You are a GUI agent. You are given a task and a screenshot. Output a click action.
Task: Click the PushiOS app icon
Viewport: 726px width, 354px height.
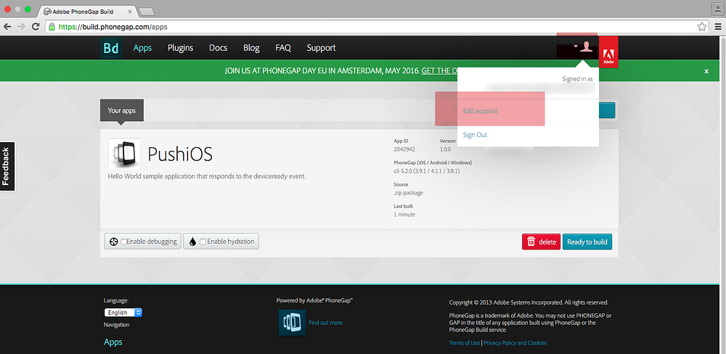click(125, 154)
